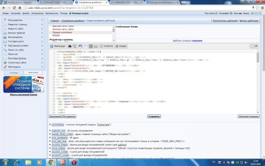Tick the small checkbox beside Off
Image resolution: width=265 pixels, height=166 pixels.
pyautogui.click(x=248, y=46)
